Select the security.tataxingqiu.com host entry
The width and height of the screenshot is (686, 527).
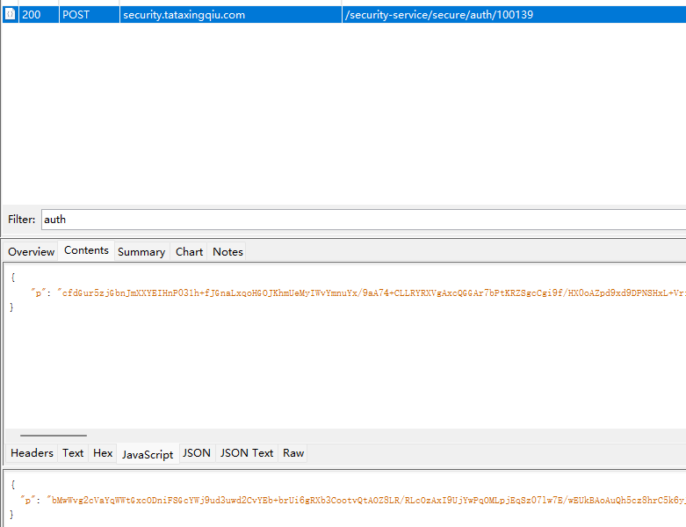(x=184, y=15)
